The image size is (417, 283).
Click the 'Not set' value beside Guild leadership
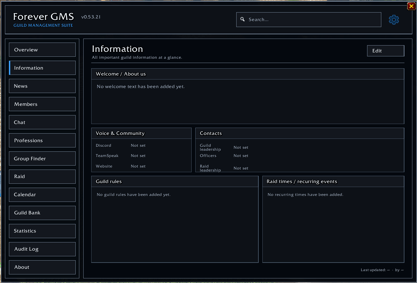point(241,147)
